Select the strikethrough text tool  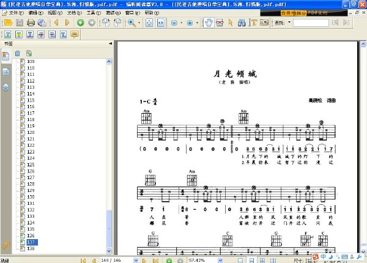(41, 35)
